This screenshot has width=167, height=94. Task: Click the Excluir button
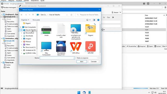[x=158, y=46]
